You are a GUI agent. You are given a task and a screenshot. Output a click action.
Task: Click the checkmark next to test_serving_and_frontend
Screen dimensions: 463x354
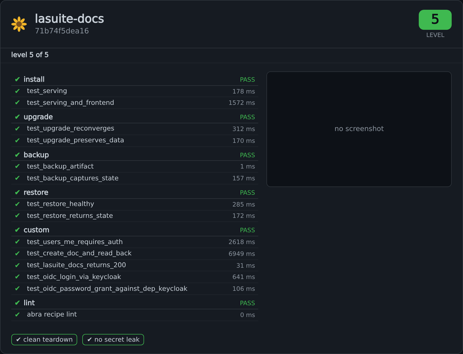pyautogui.click(x=17, y=103)
